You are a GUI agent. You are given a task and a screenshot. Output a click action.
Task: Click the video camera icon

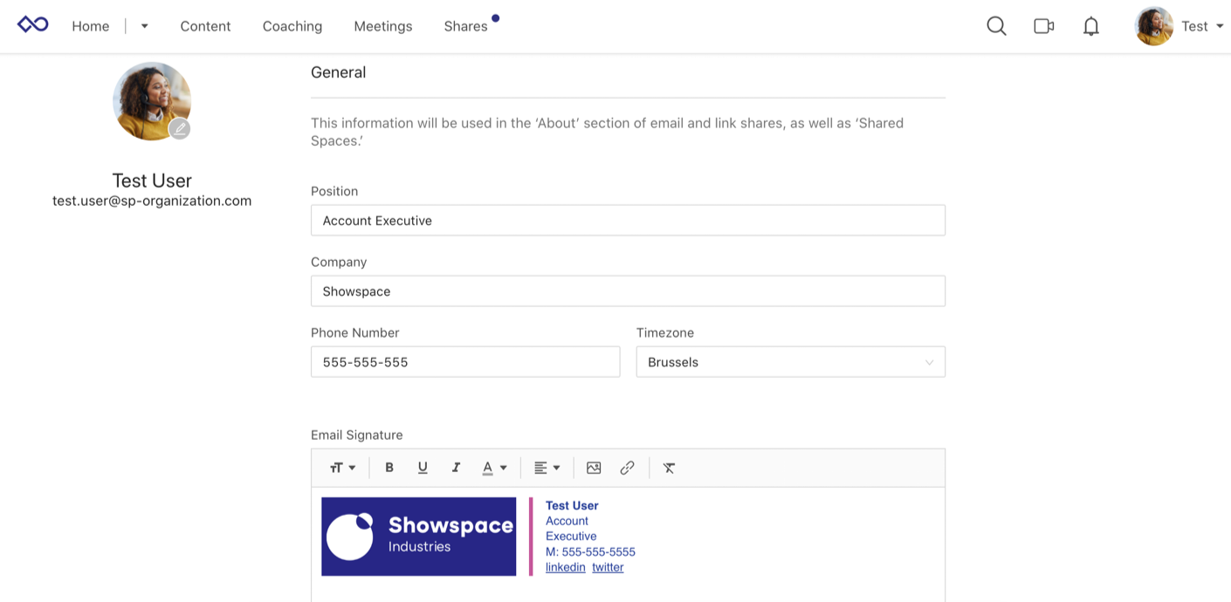(x=1044, y=26)
